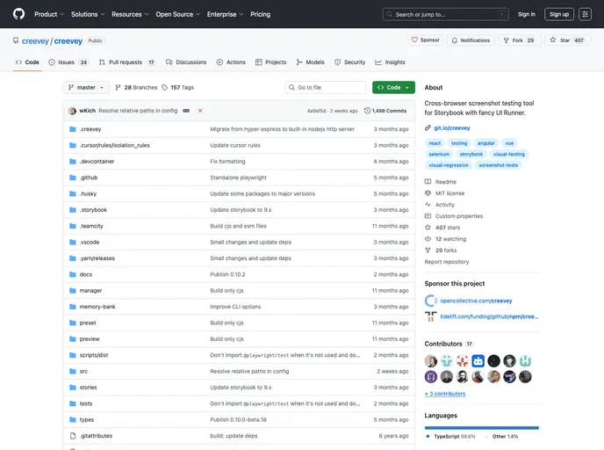Open the + 3 contributors link

[x=445, y=394]
